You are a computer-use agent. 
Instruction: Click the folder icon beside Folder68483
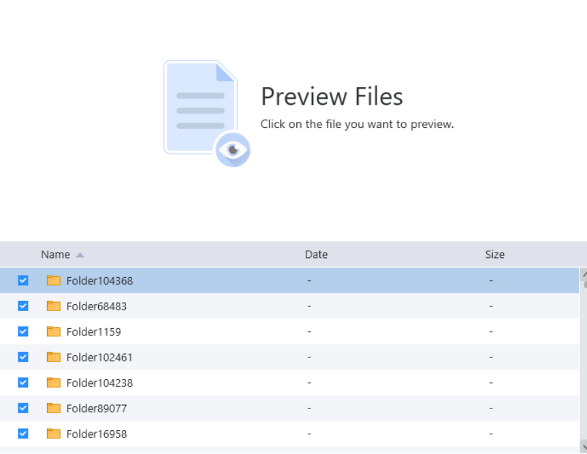click(53, 306)
